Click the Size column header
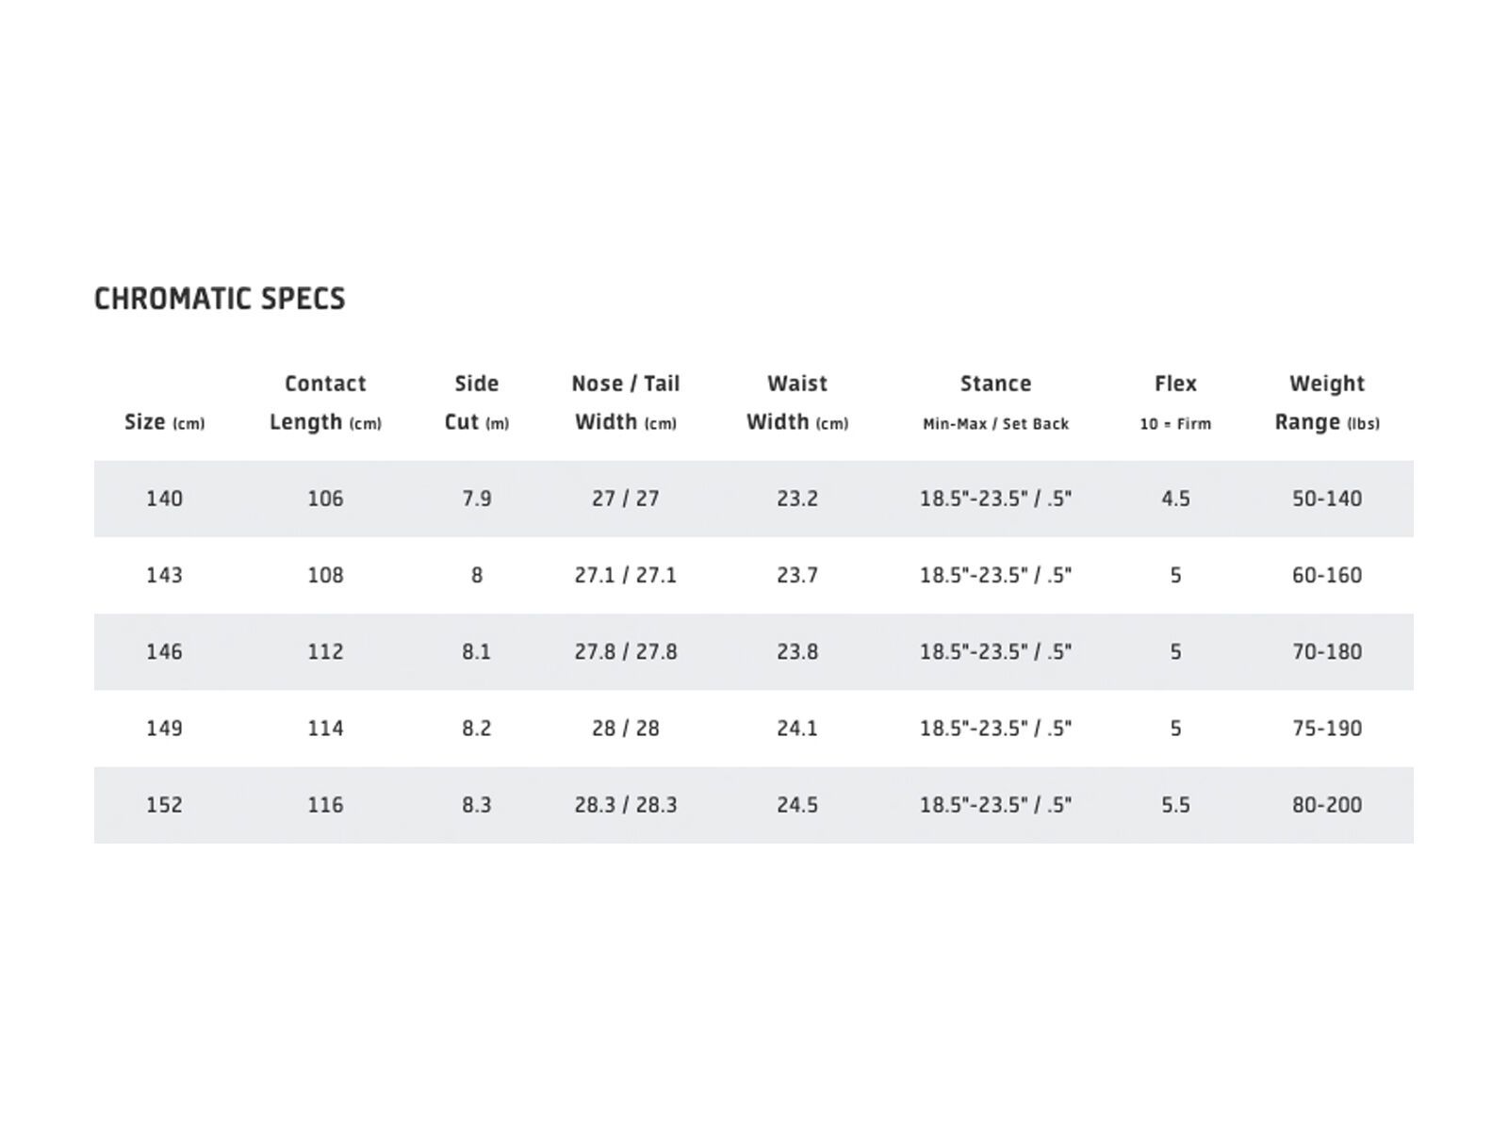The height and width of the screenshot is (1131, 1508). (x=164, y=422)
